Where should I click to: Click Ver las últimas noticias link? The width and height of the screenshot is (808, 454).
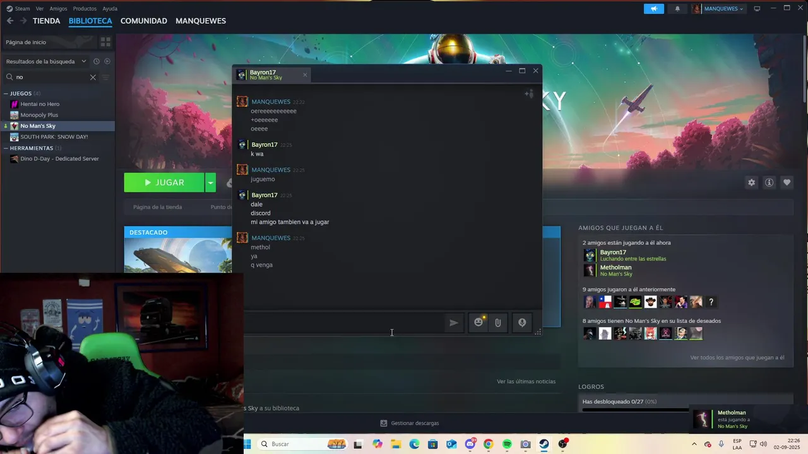[x=526, y=381]
